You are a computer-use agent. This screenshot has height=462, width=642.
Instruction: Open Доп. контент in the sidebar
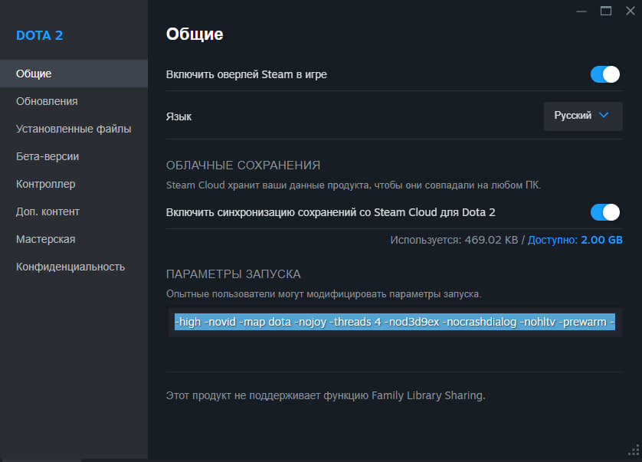coord(47,211)
